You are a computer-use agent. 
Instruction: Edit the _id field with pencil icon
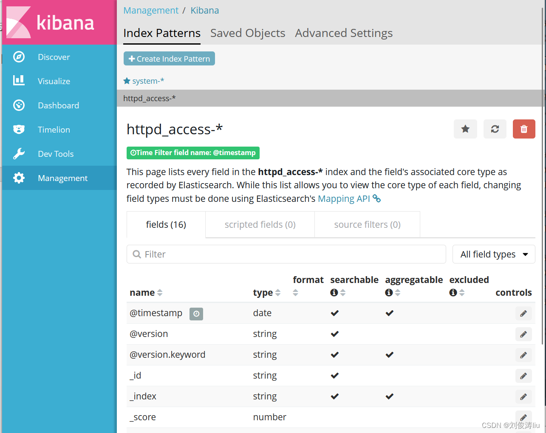tap(523, 376)
